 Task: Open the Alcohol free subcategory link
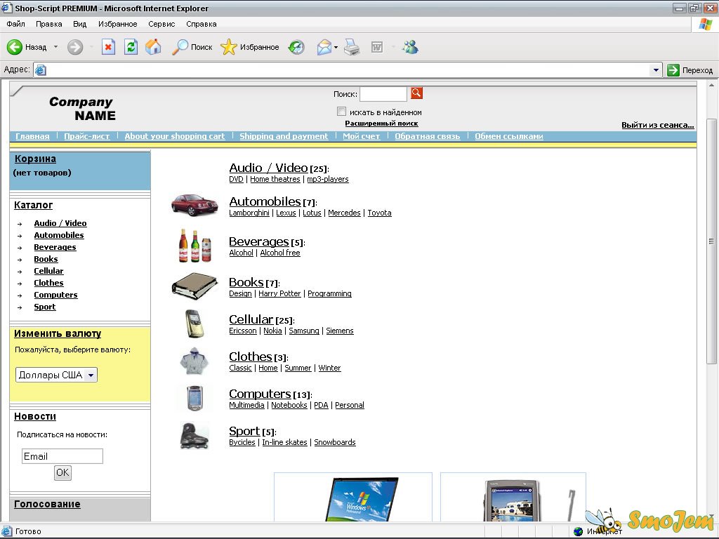(279, 253)
